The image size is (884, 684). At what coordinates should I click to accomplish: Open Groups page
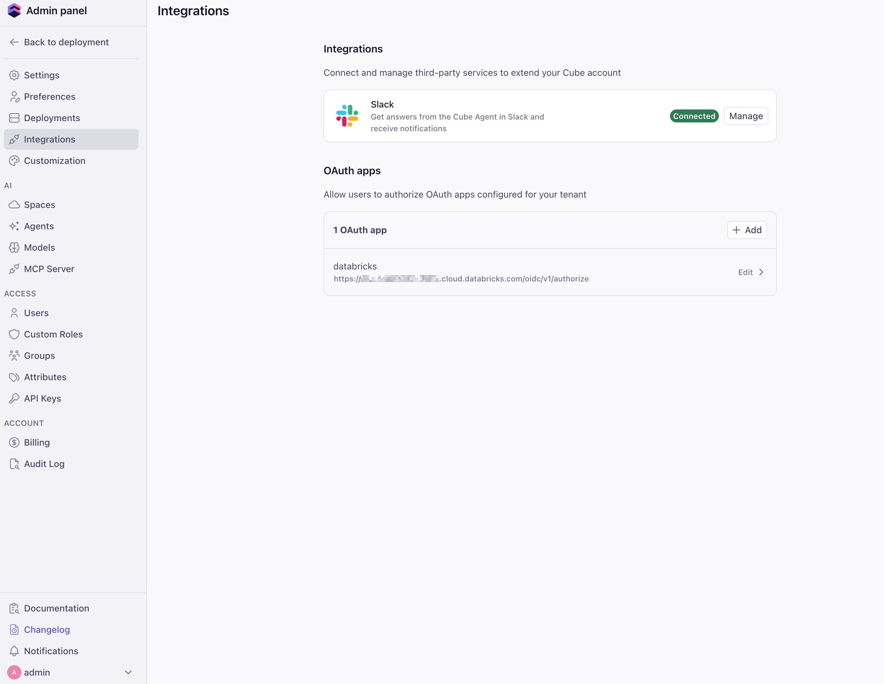71,356
